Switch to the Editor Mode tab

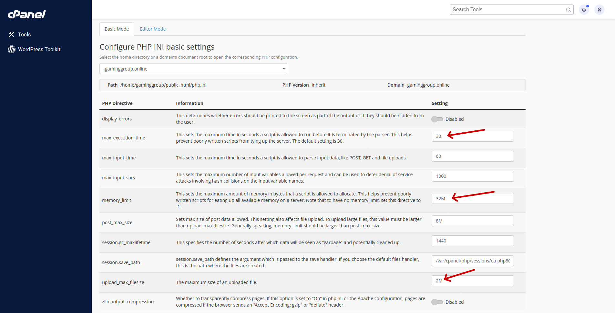pos(153,29)
